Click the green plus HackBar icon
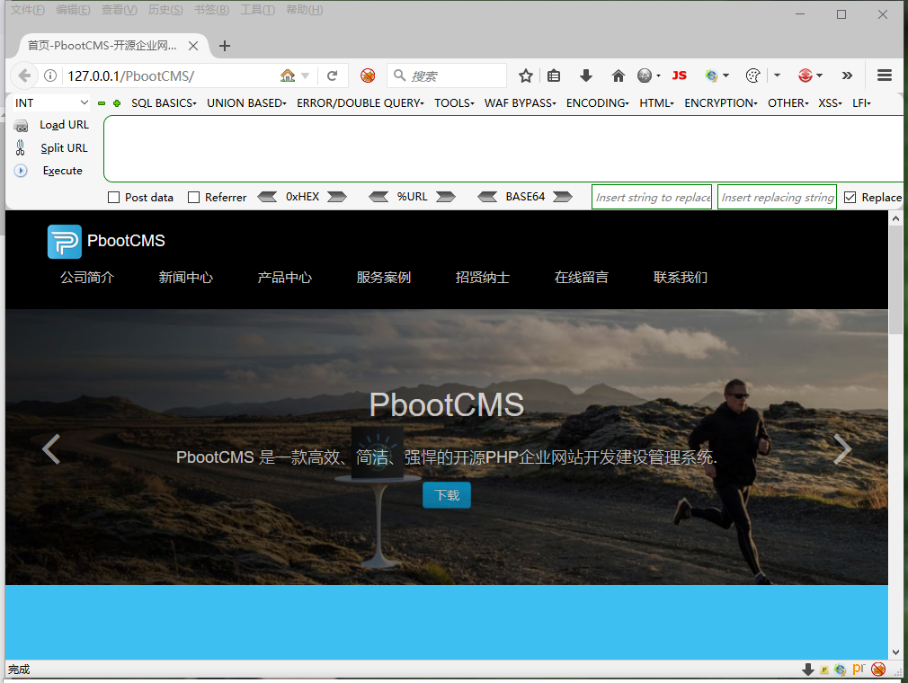The height and width of the screenshot is (683, 908). (117, 103)
